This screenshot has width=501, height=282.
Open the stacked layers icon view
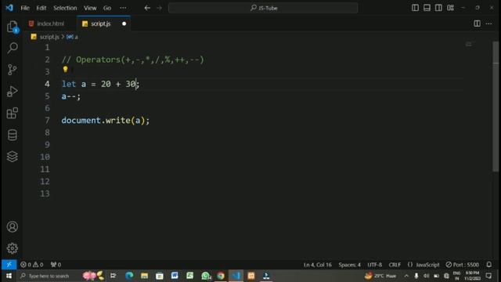(x=13, y=157)
